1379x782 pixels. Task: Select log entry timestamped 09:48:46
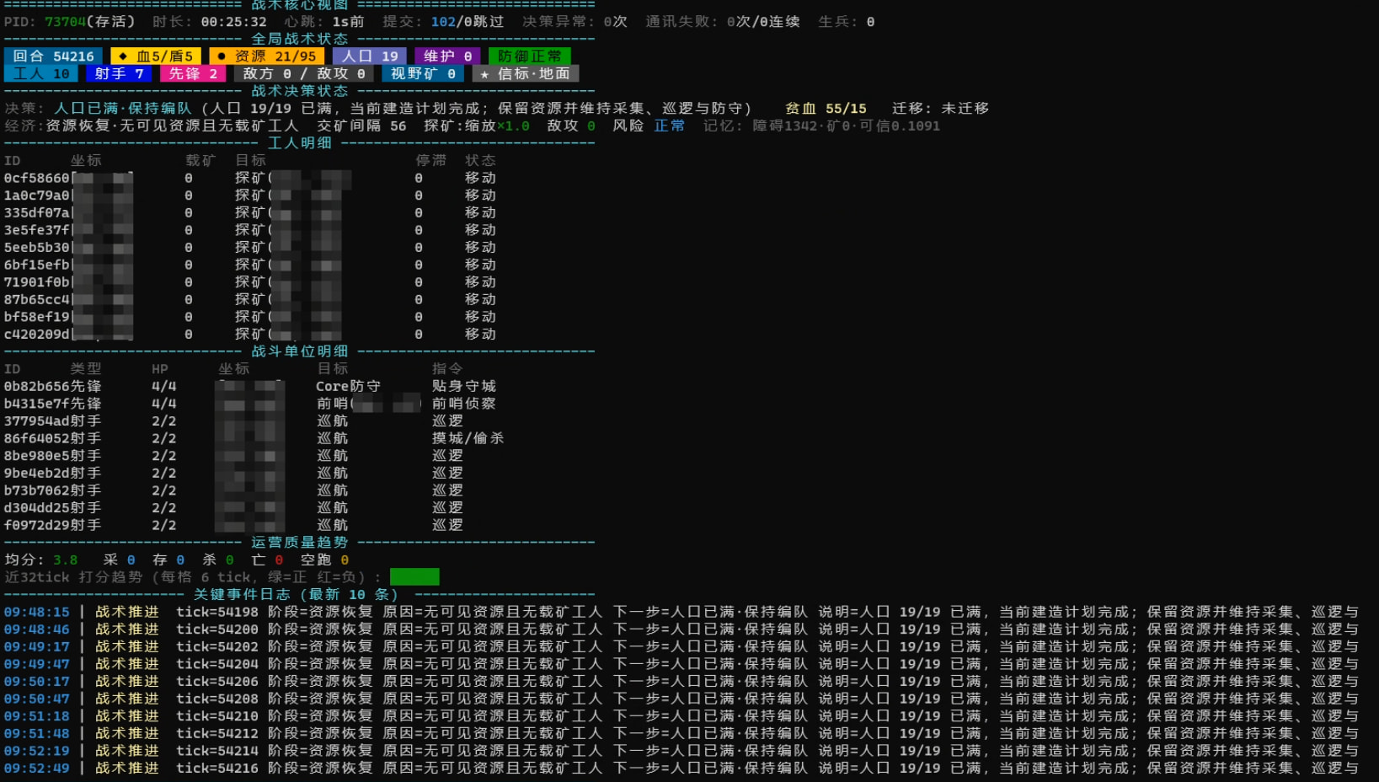click(x=681, y=629)
